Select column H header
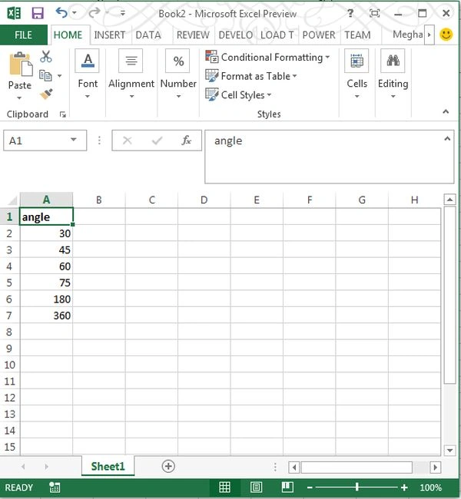 (414, 200)
